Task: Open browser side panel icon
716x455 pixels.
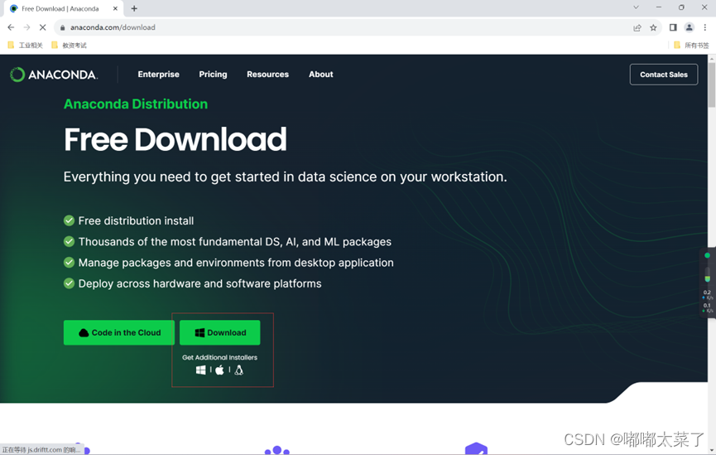Action: click(673, 27)
